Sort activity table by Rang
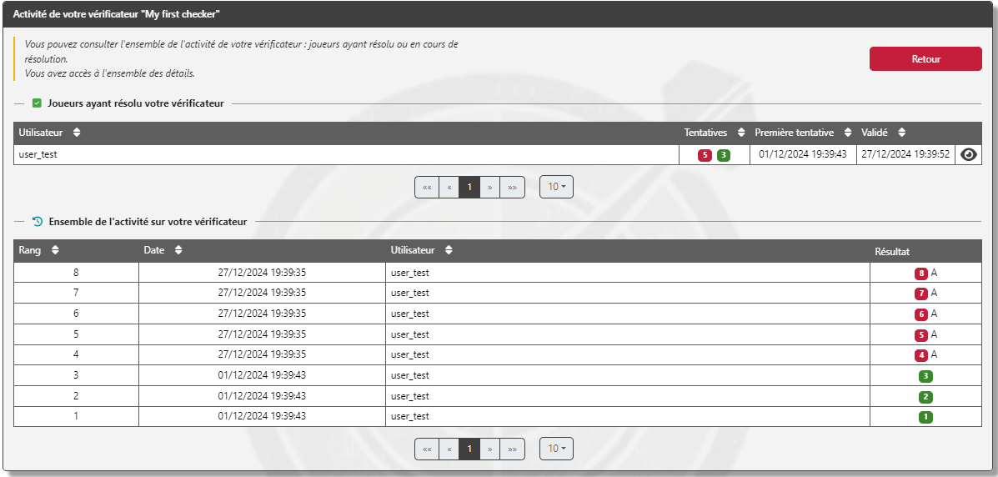Screen dimensions: 998x477 (x=55, y=250)
